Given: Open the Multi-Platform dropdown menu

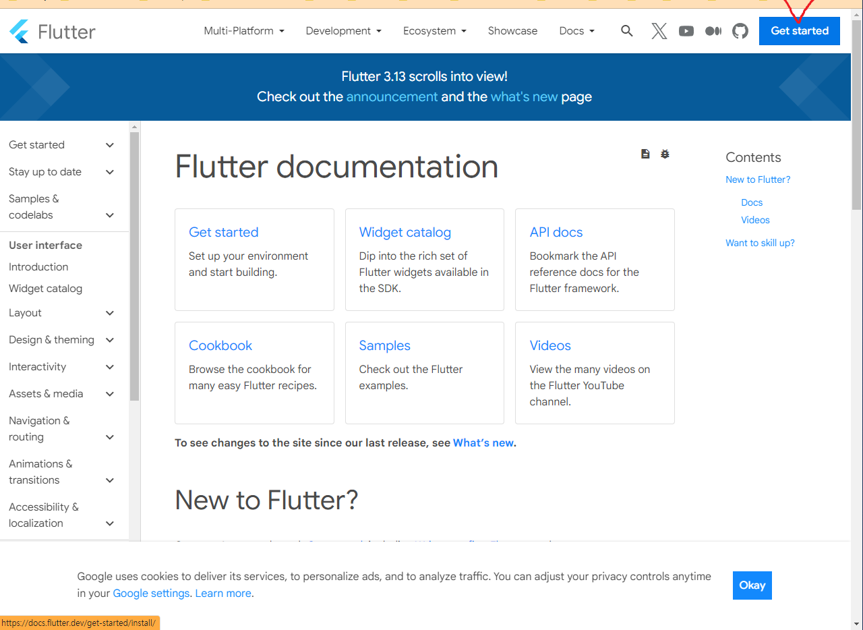Looking at the screenshot, I should tap(244, 31).
